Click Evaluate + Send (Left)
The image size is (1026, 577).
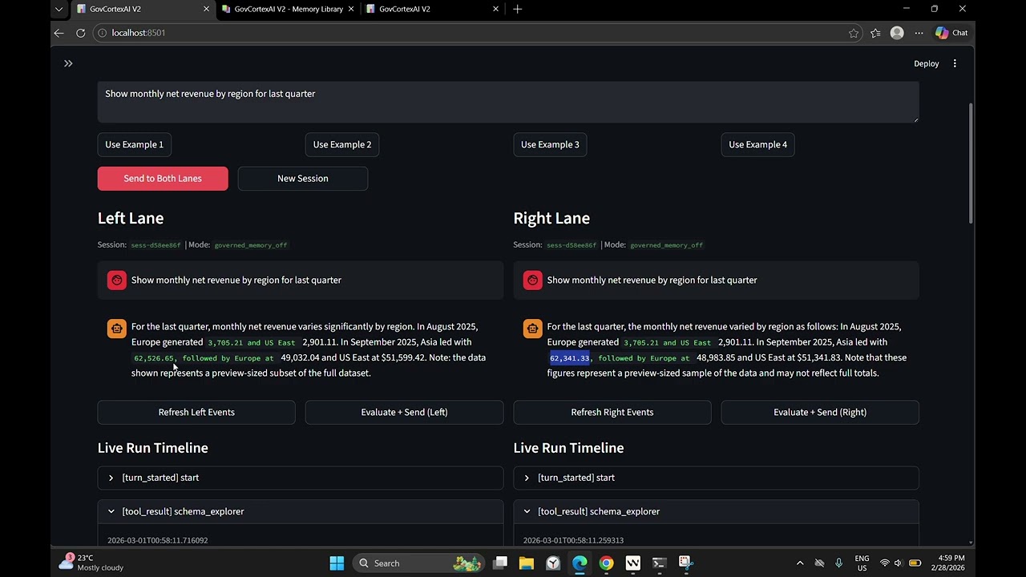pyautogui.click(x=404, y=412)
